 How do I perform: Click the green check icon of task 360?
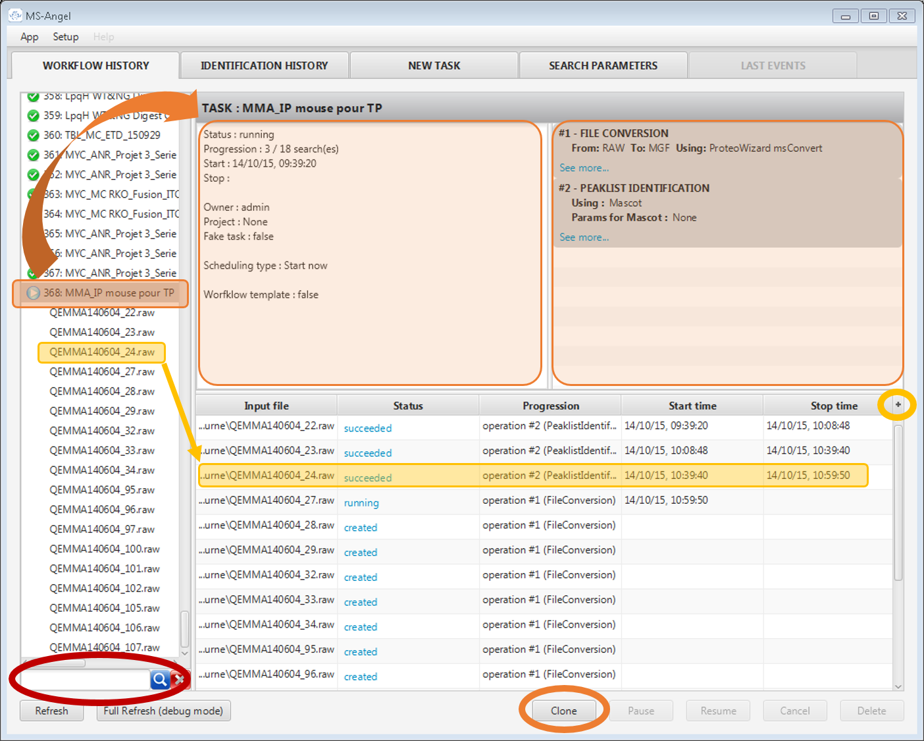coord(33,135)
